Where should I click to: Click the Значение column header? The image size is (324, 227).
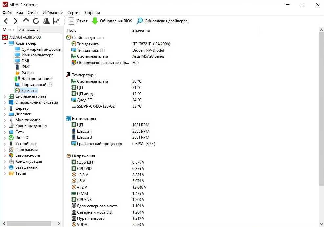194,31
